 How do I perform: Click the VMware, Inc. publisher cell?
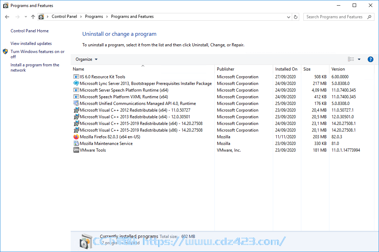[229, 150]
